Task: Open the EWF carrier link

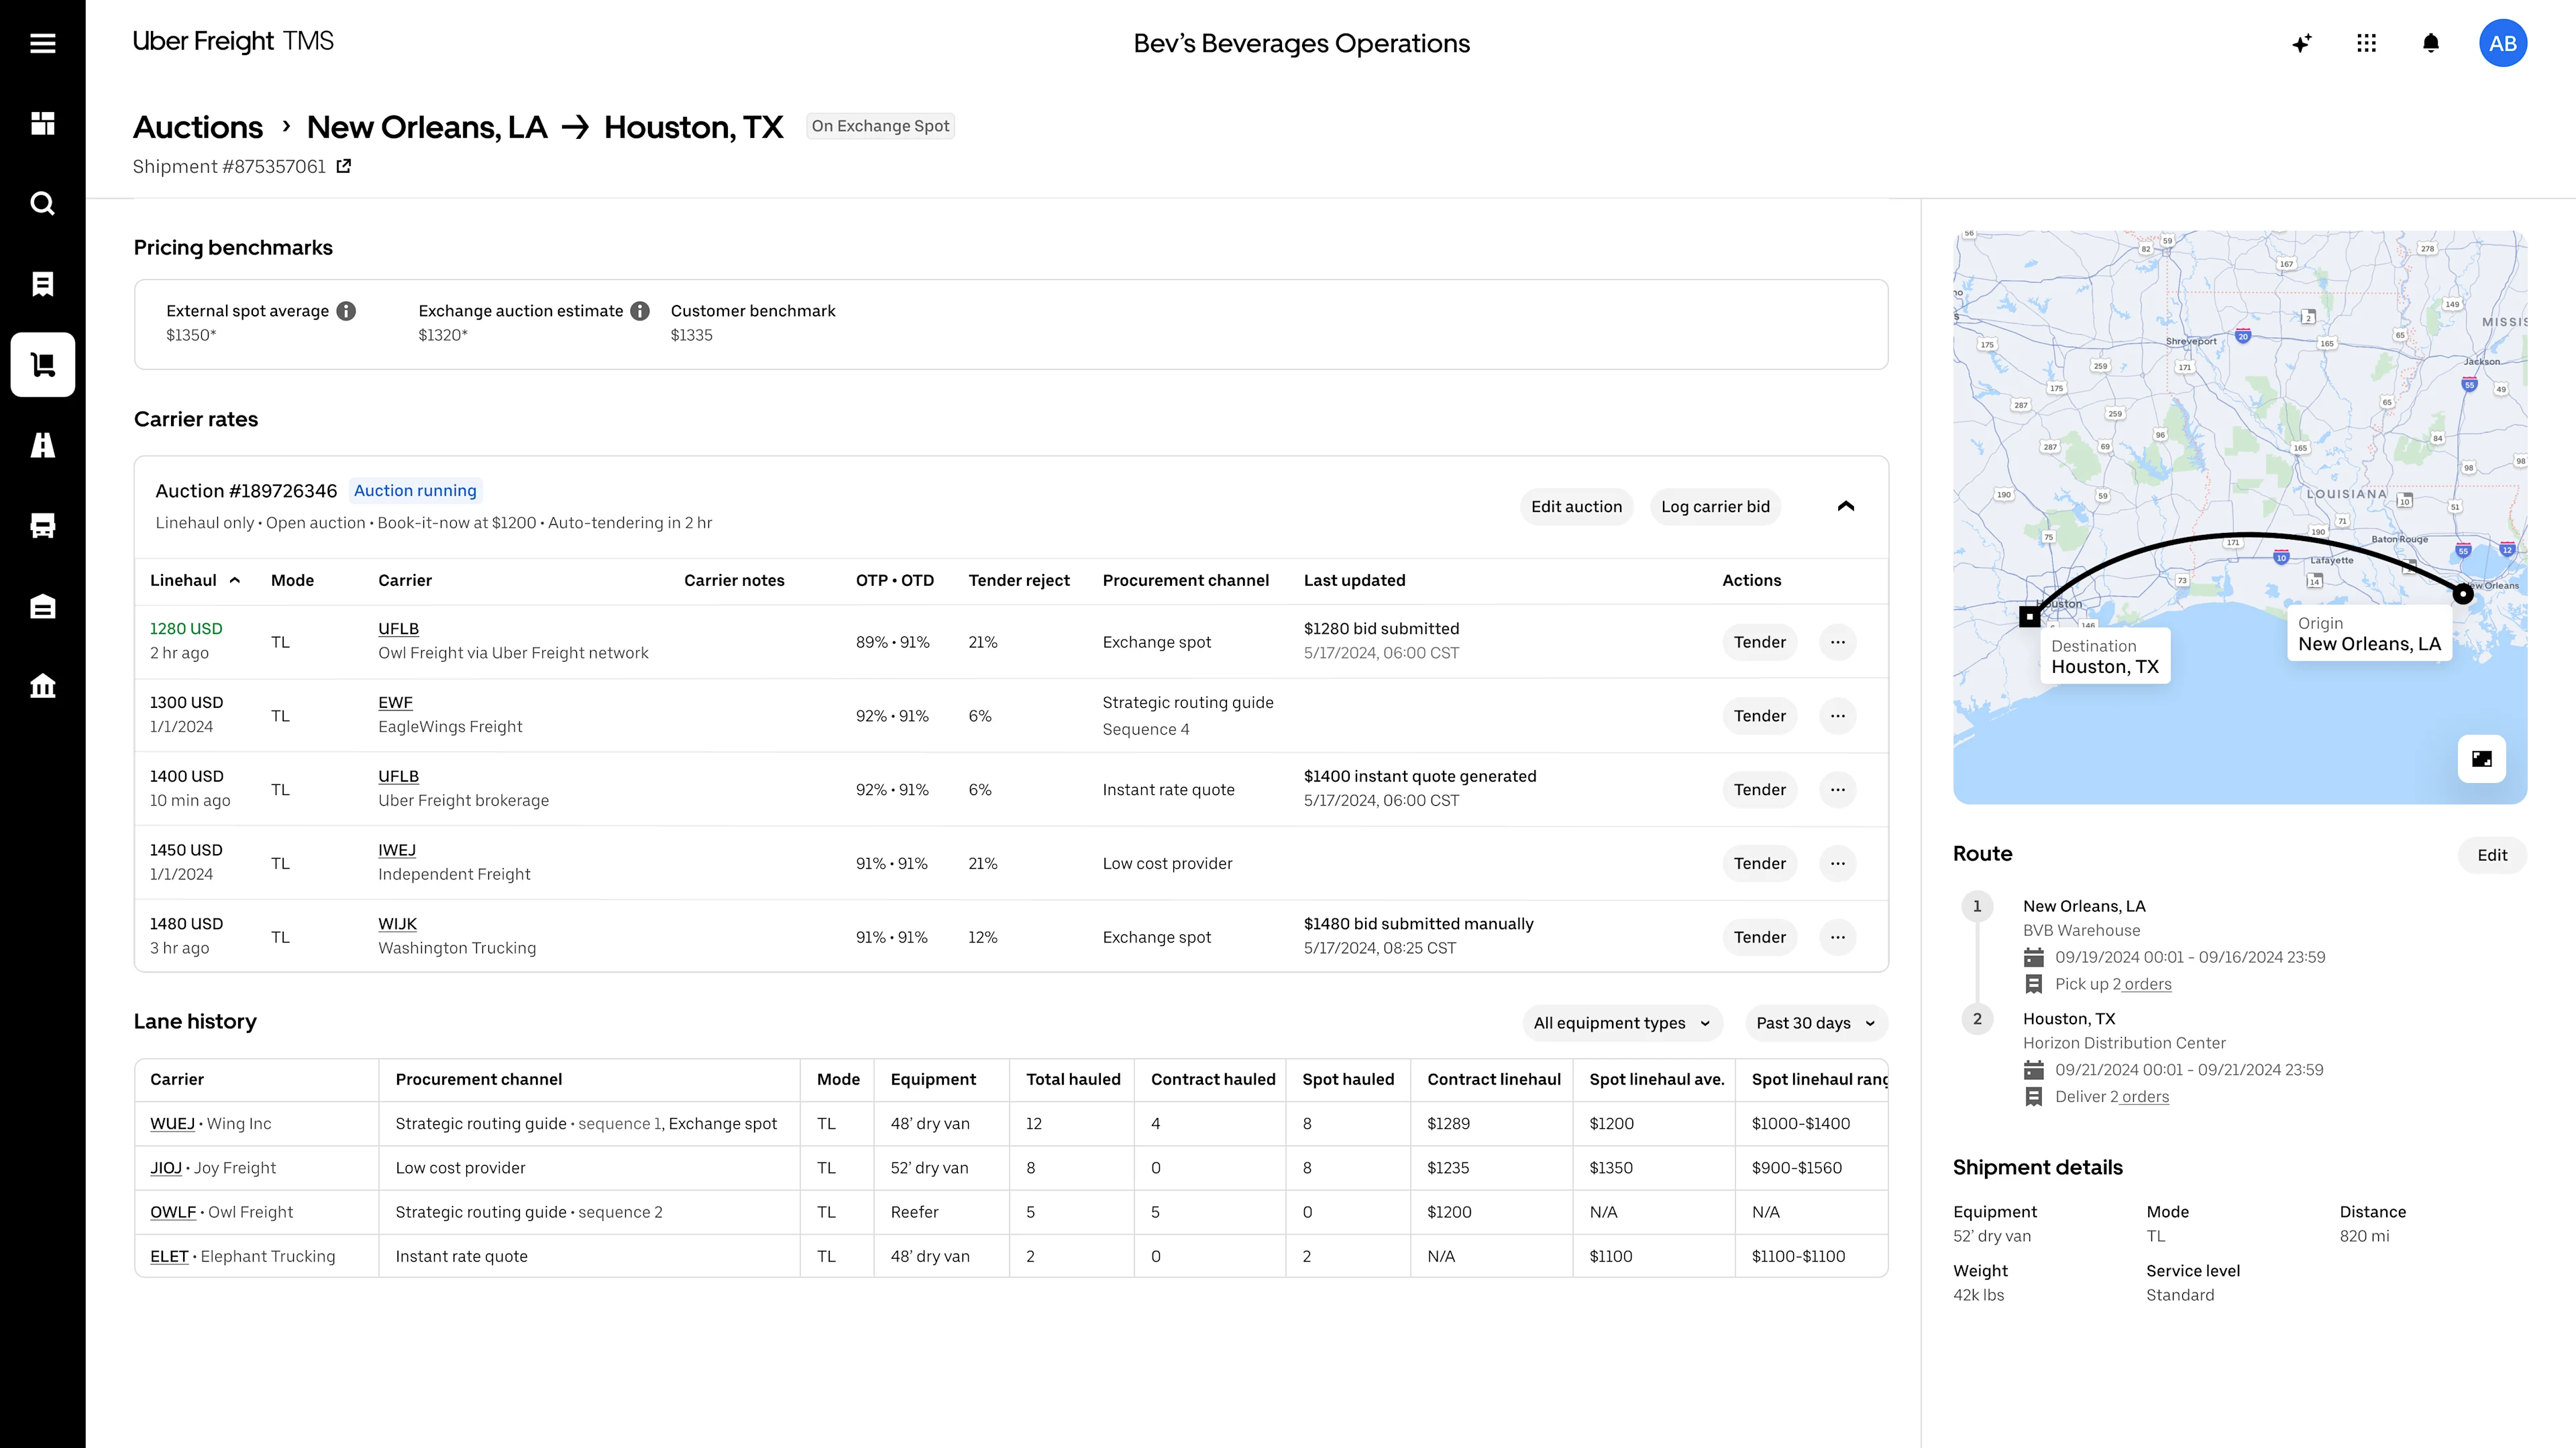Action: pyautogui.click(x=395, y=701)
